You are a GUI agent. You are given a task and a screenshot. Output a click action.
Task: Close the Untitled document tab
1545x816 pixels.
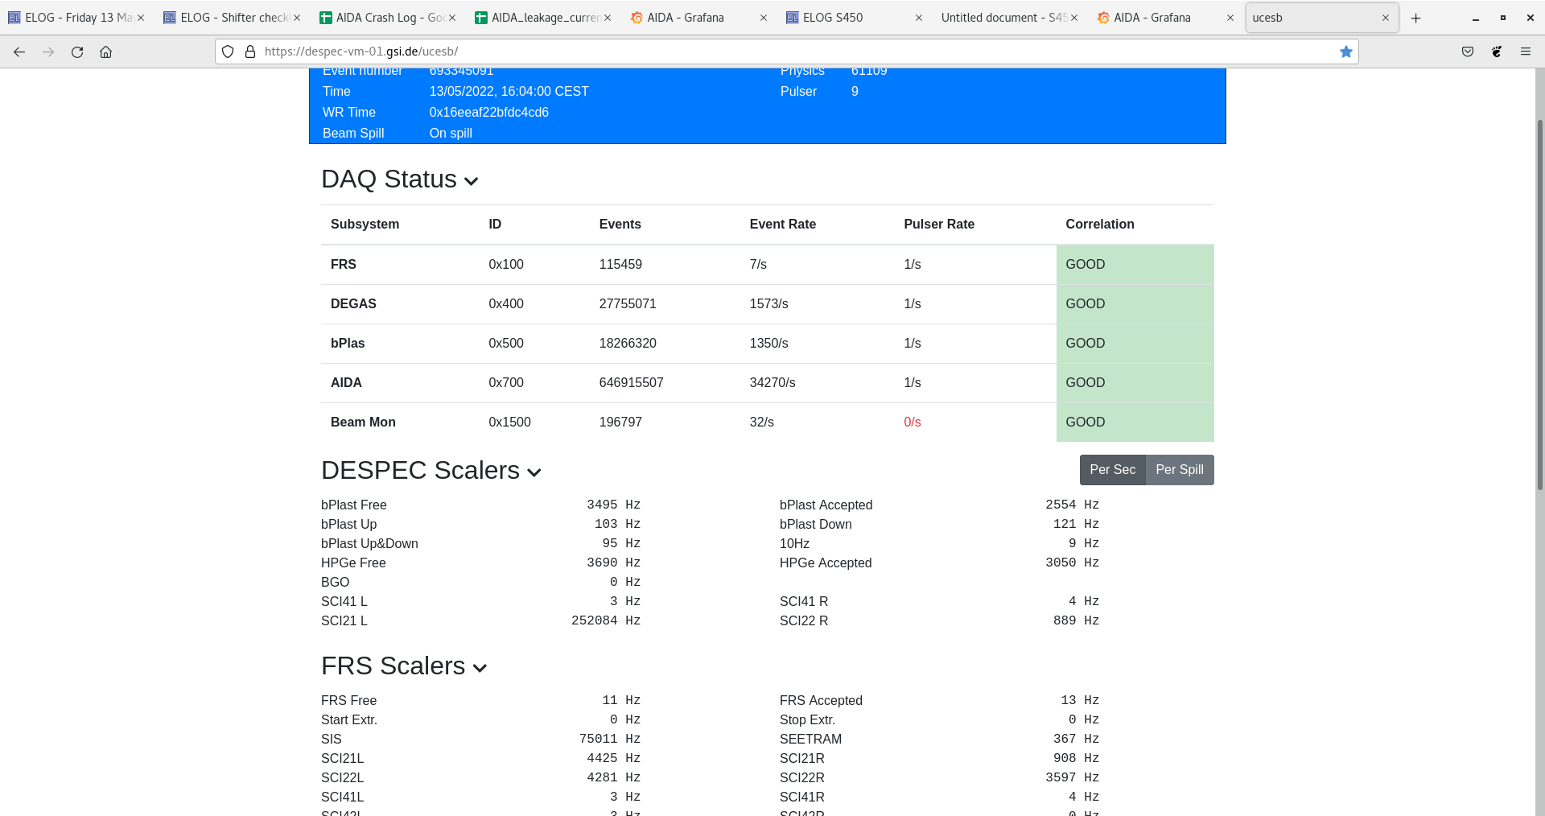(x=1074, y=18)
